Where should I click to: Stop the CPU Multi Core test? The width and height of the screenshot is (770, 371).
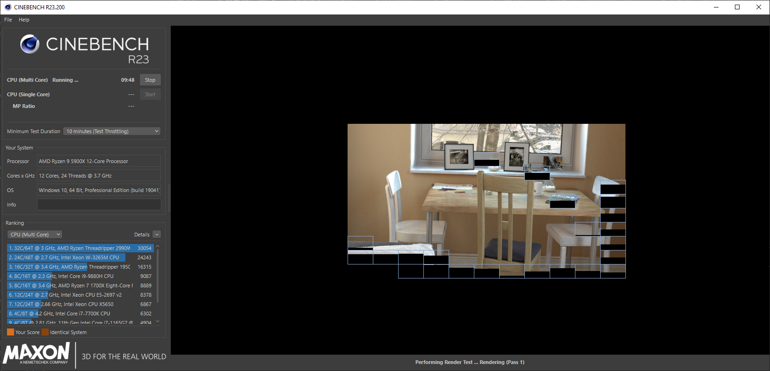[150, 80]
